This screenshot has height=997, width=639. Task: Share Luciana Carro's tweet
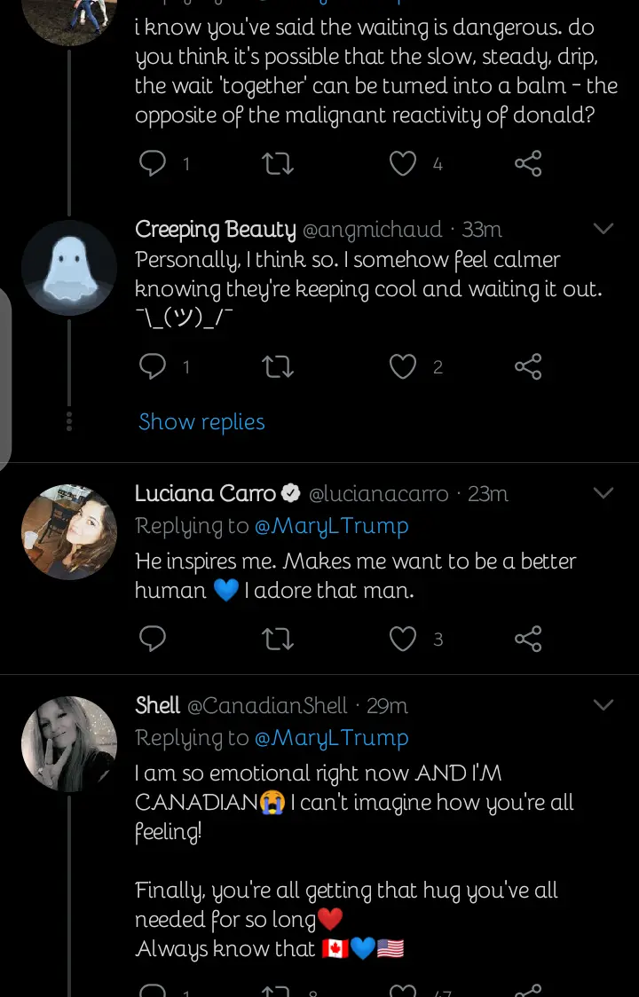[x=528, y=639]
